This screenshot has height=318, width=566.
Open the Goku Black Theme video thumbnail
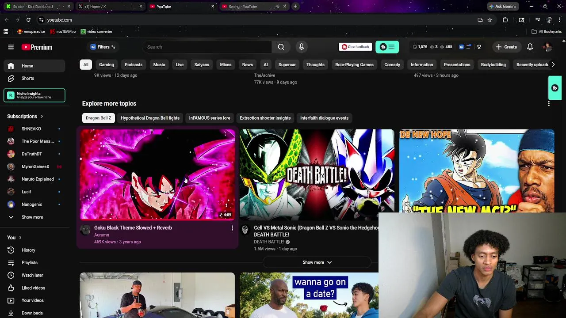coord(157,174)
